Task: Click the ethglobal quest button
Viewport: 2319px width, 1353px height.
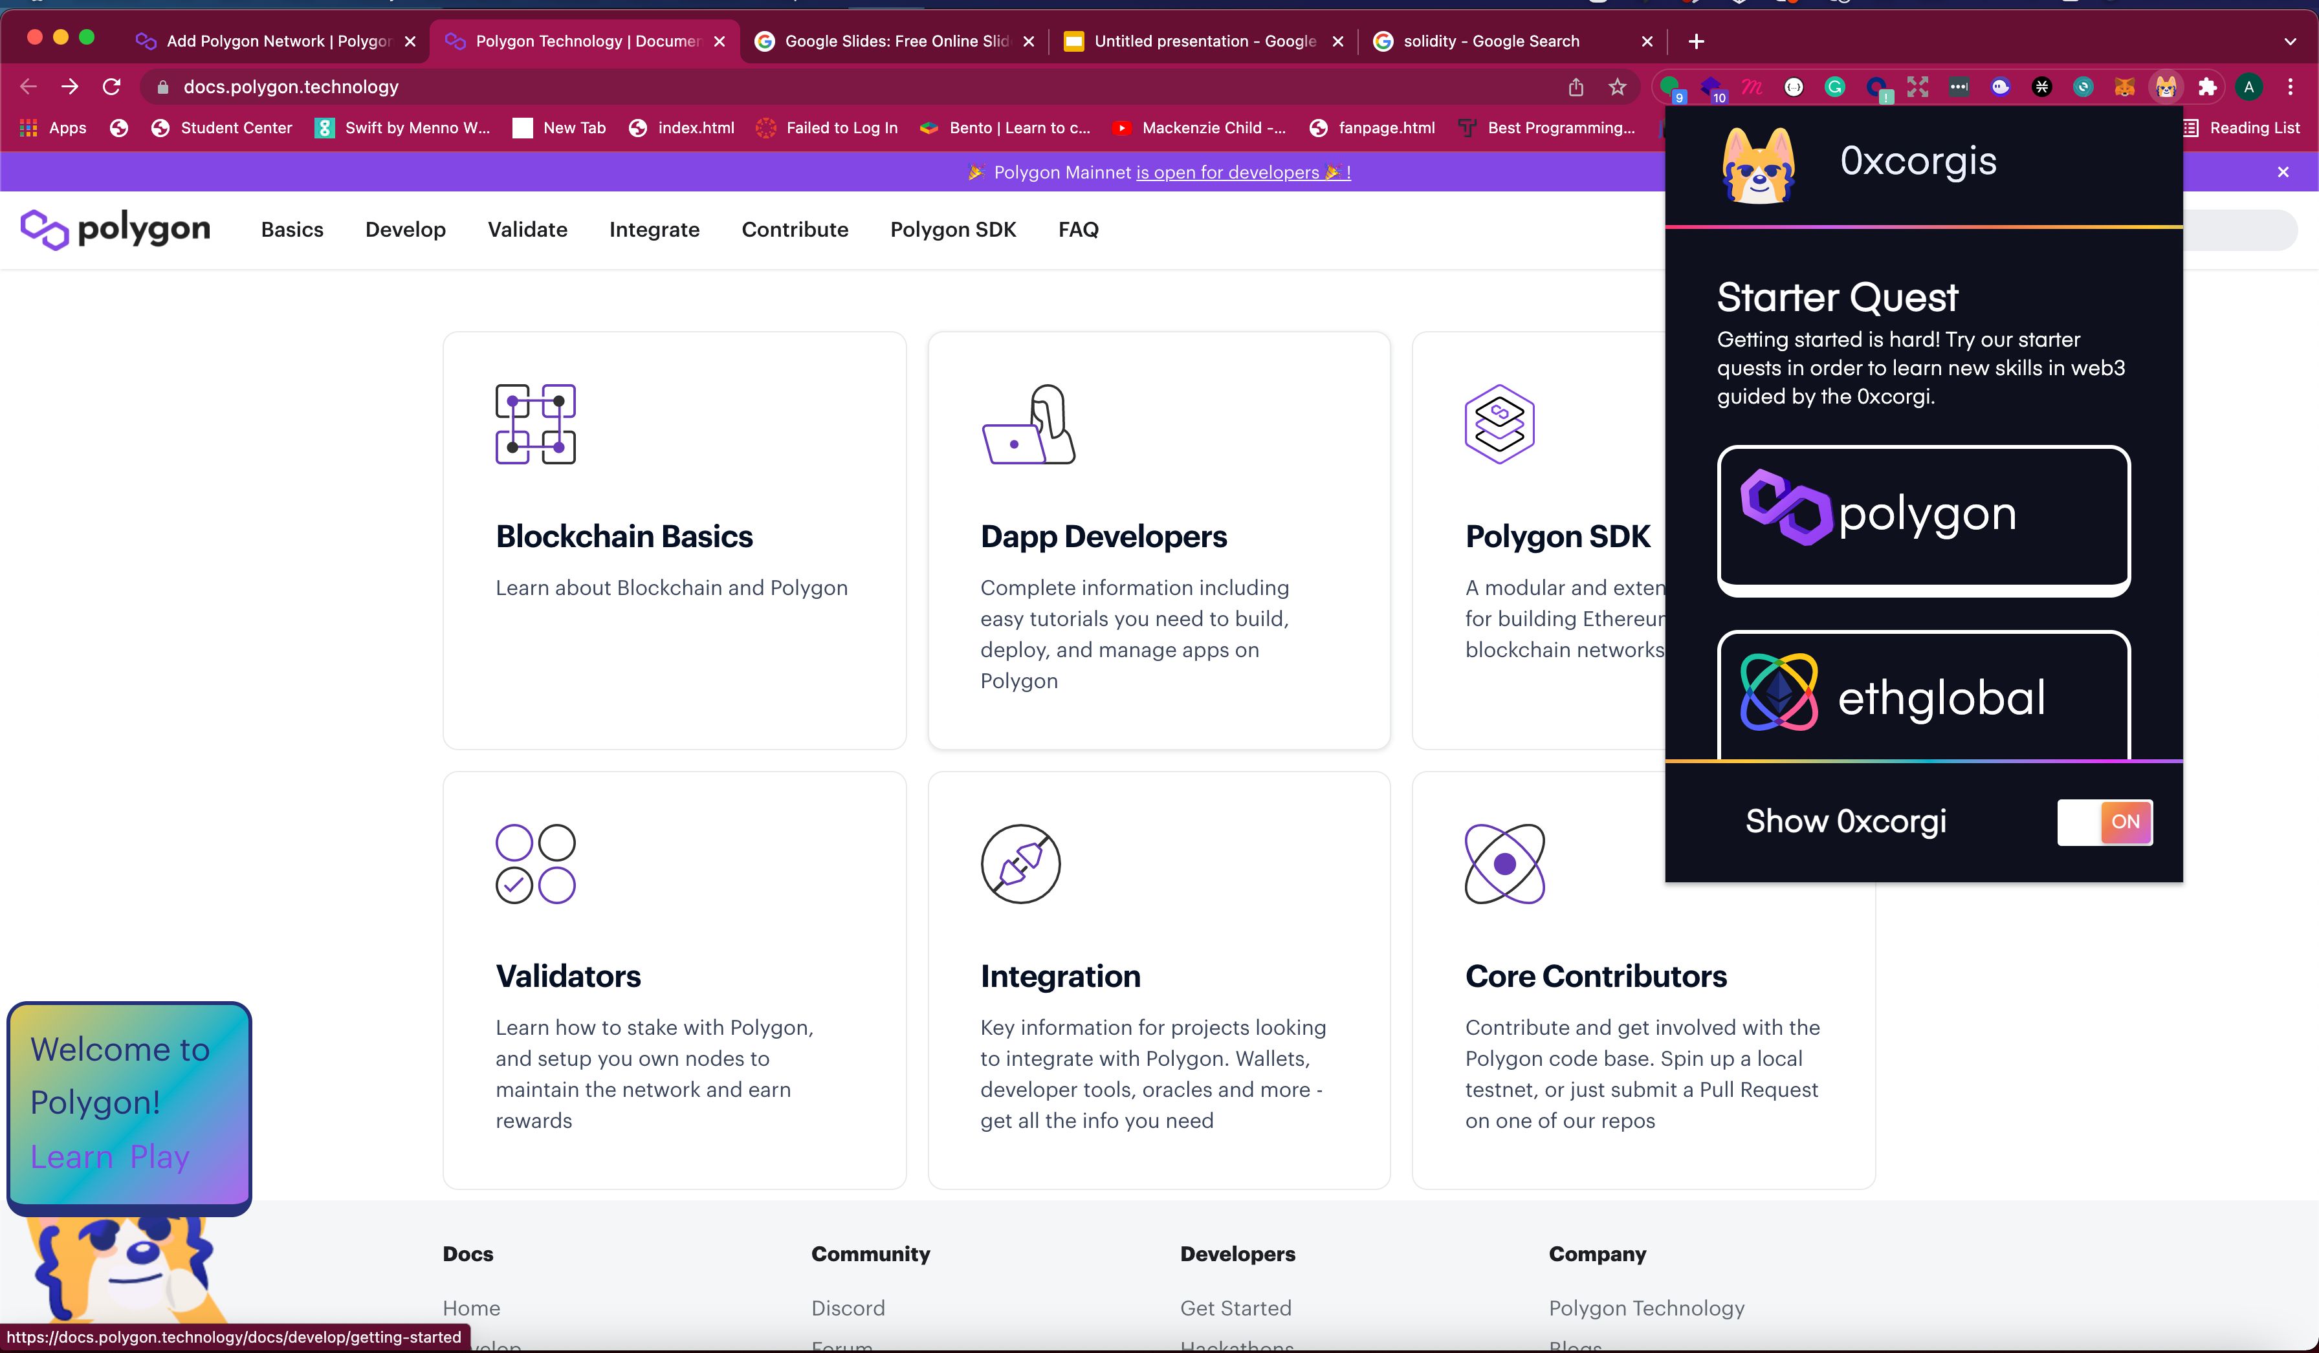Action: tap(1922, 696)
